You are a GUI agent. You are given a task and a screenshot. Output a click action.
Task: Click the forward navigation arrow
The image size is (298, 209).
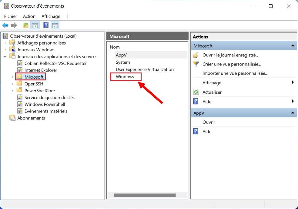[x=14, y=25]
